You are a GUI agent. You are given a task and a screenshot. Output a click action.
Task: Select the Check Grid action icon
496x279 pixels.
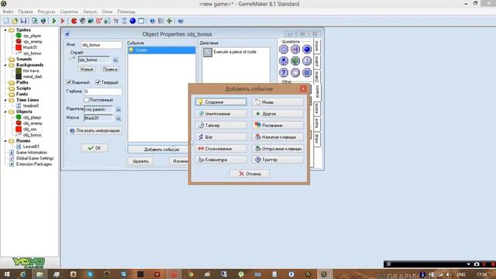(307, 72)
